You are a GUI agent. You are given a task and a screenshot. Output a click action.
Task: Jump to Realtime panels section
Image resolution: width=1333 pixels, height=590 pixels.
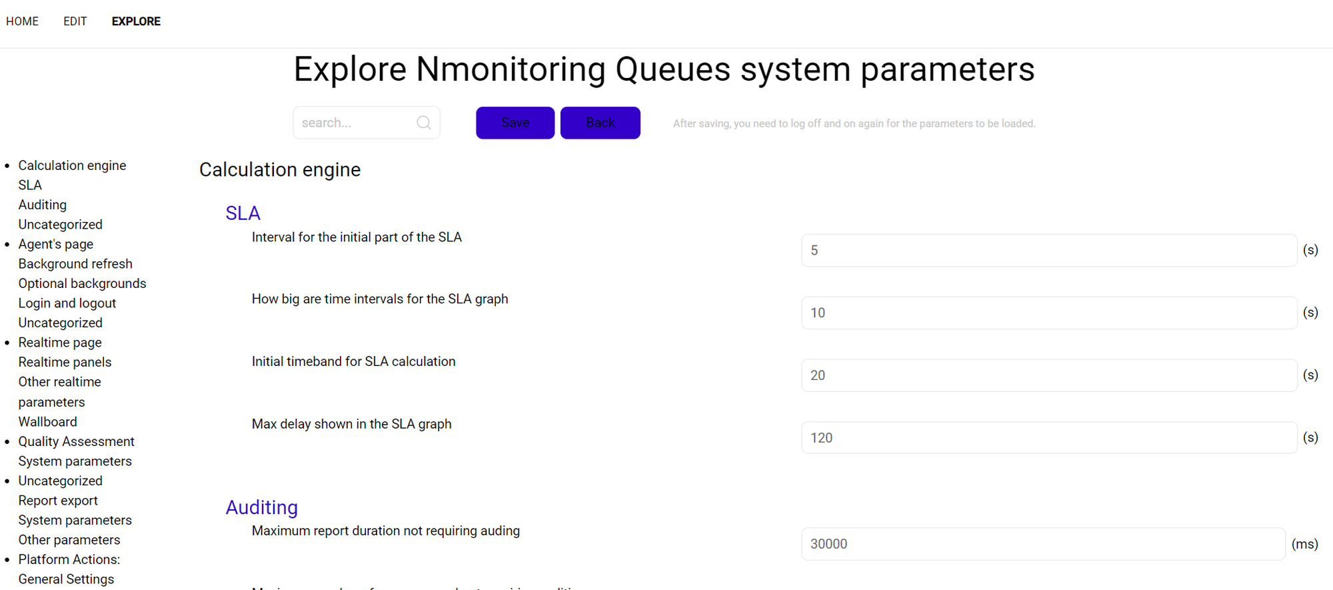click(x=65, y=362)
